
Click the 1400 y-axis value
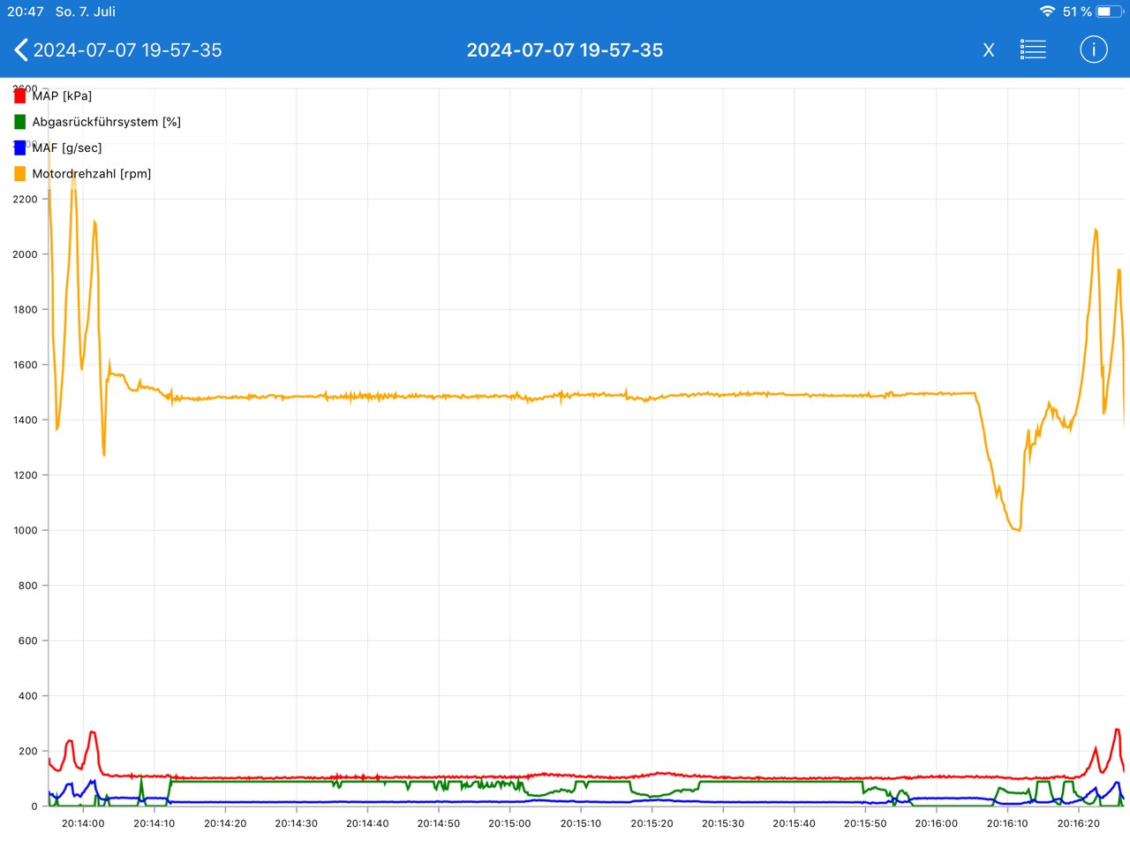tap(26, 420)
